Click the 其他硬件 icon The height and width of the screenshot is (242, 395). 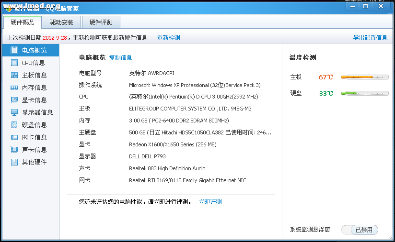14,162
